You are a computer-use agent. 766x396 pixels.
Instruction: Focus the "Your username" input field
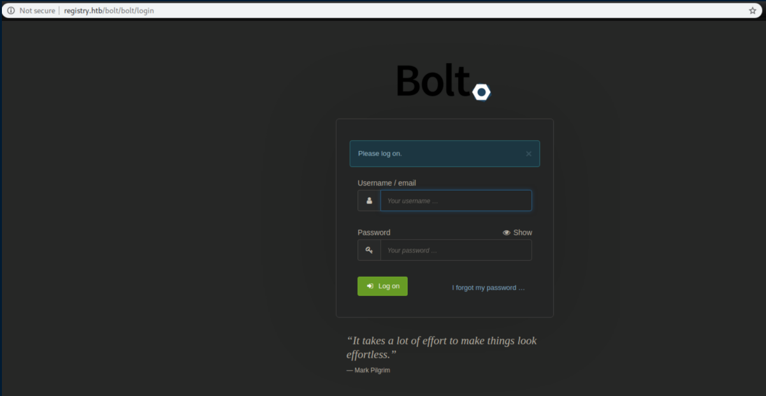point(456,201)
